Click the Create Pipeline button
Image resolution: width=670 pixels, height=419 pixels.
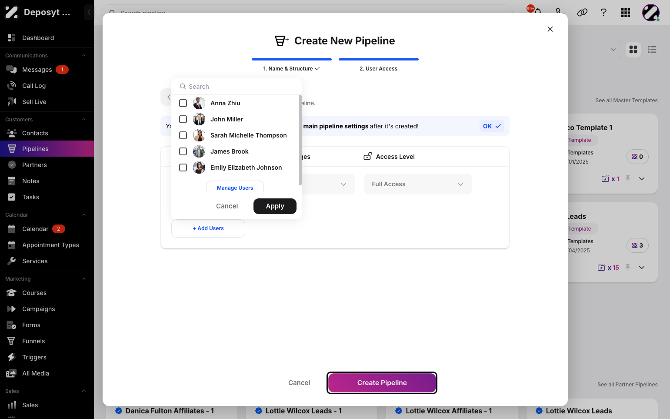click(x=382, y=383)
